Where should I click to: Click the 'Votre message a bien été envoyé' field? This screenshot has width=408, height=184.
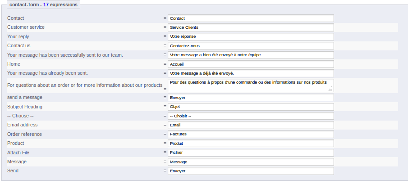[x=250, y=55]
